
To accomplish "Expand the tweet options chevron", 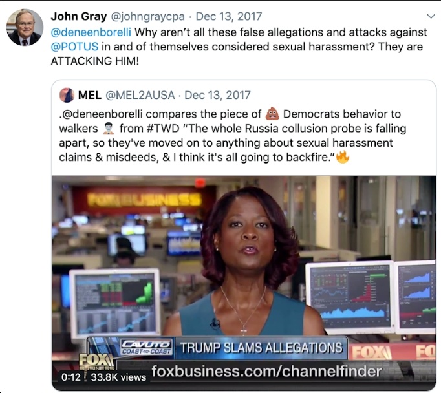I will 431,16.
